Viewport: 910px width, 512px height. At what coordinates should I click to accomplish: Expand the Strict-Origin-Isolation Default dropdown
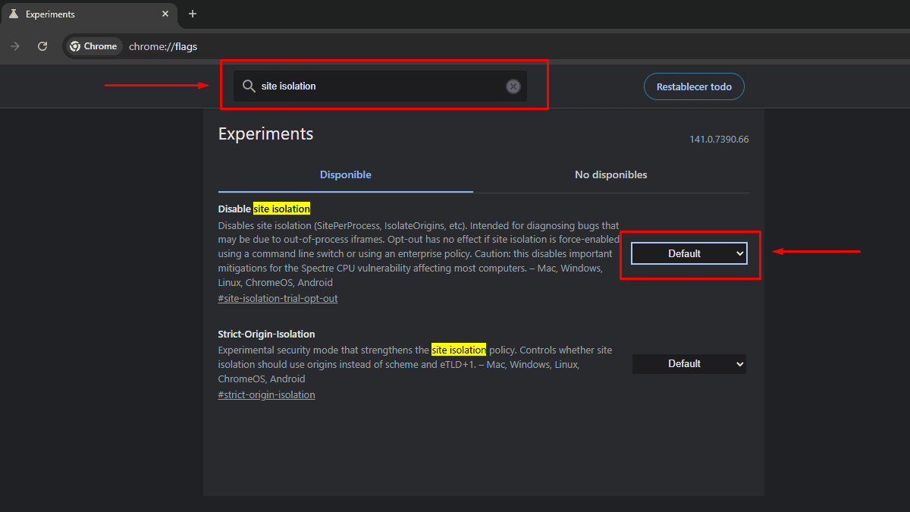689,364
